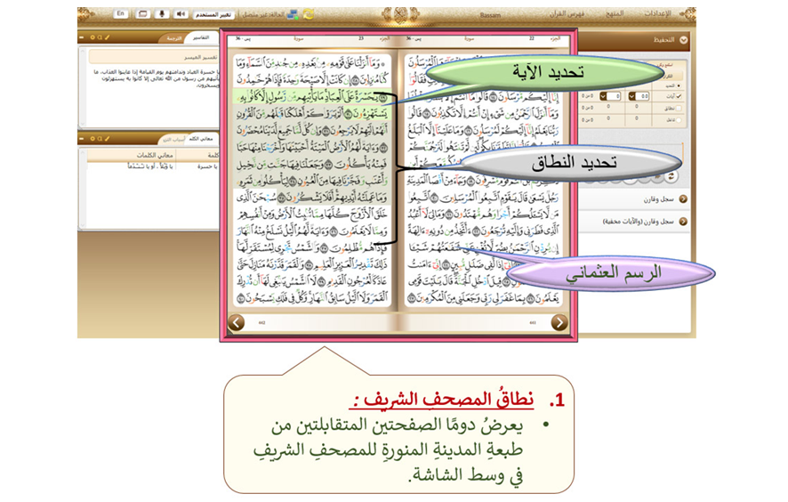Open the 00 dropdown in آيات row
The image size is (788, 502).
[x=639, y=96]
